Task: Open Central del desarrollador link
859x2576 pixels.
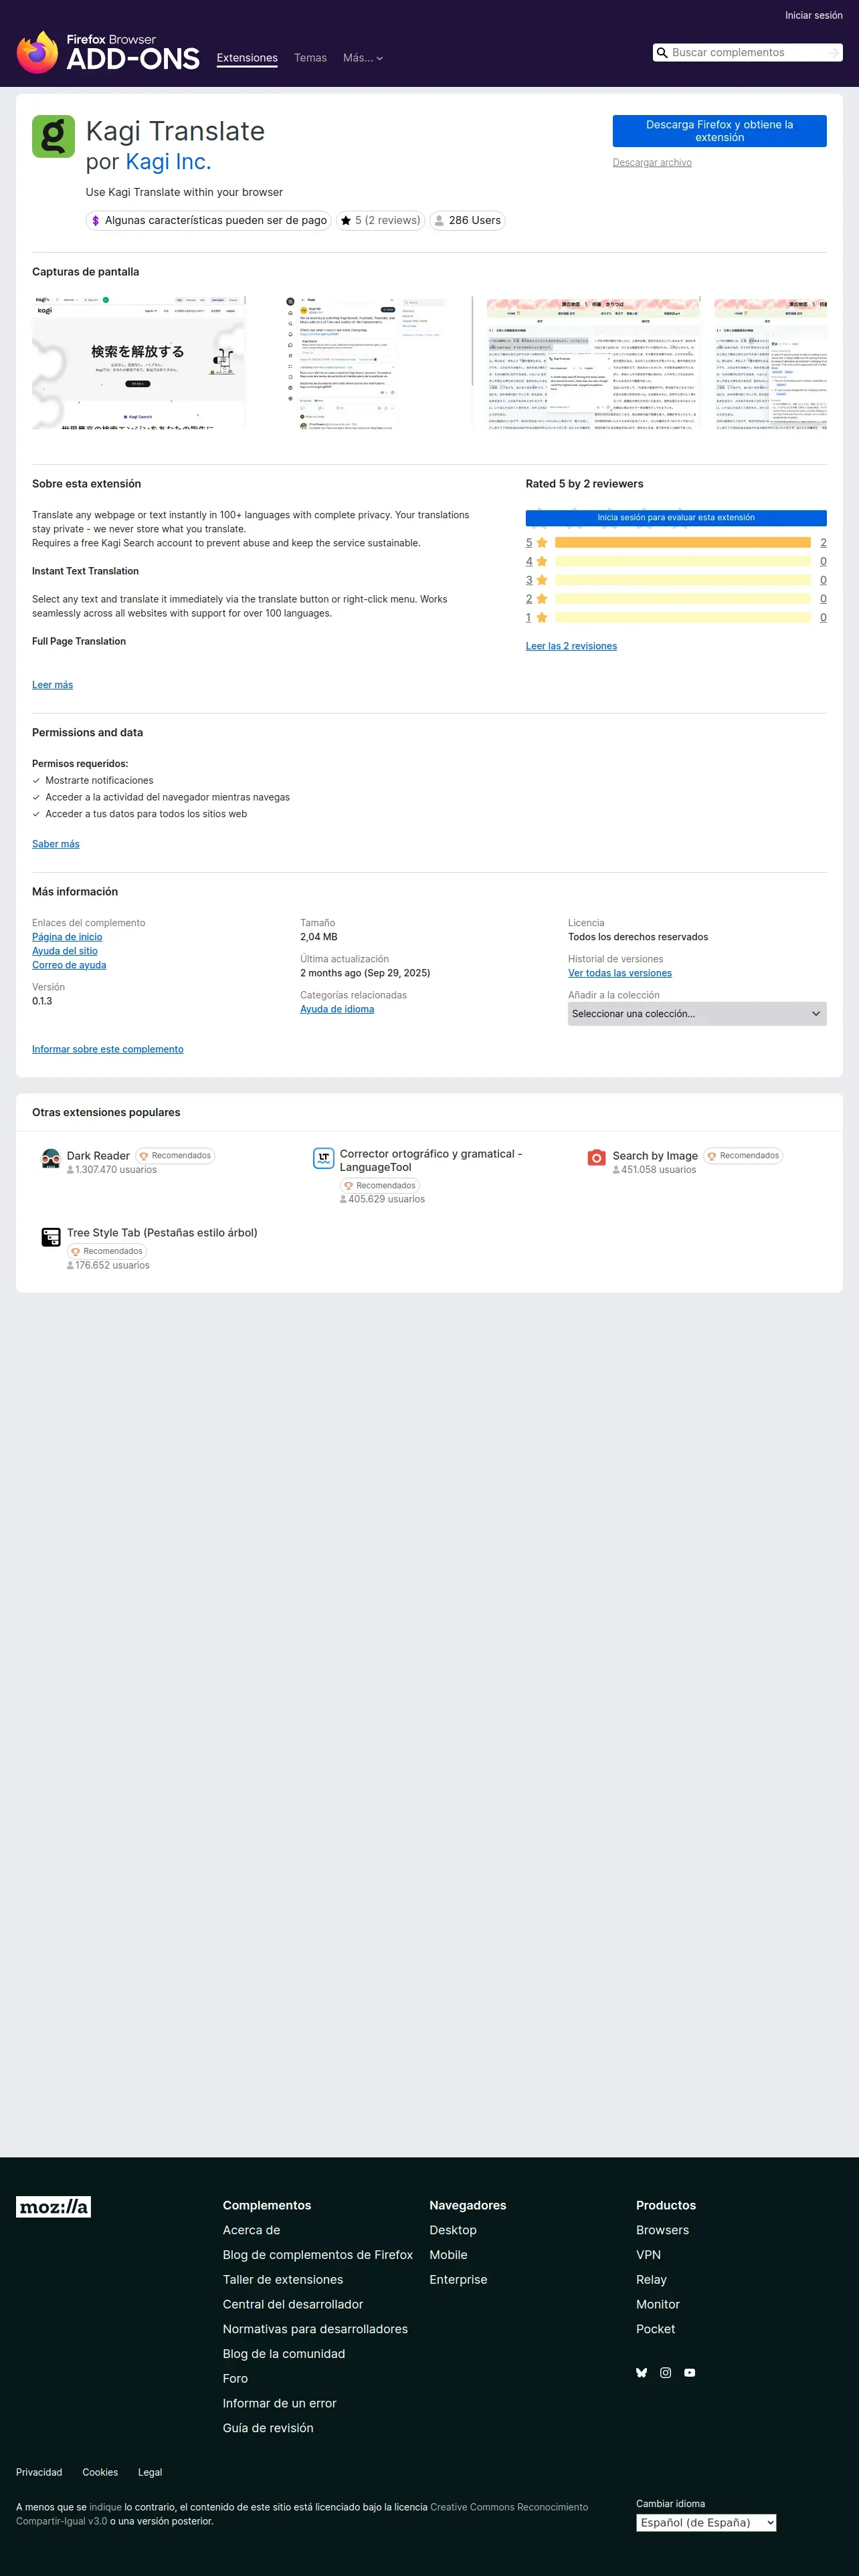Action: click(293, 2305)
